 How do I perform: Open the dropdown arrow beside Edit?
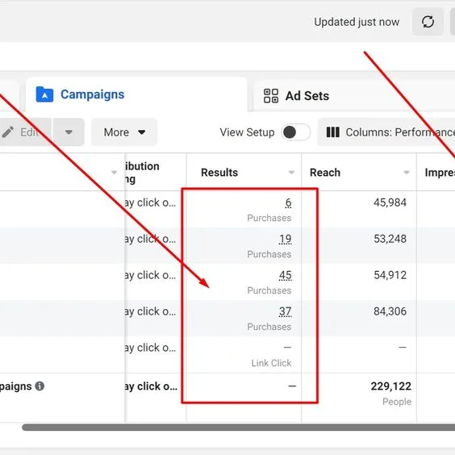[x=69, y=132]
